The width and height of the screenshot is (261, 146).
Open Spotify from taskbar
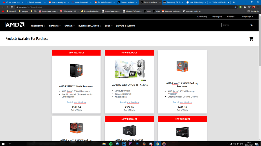pyautogui.click(x=111, y=144)
